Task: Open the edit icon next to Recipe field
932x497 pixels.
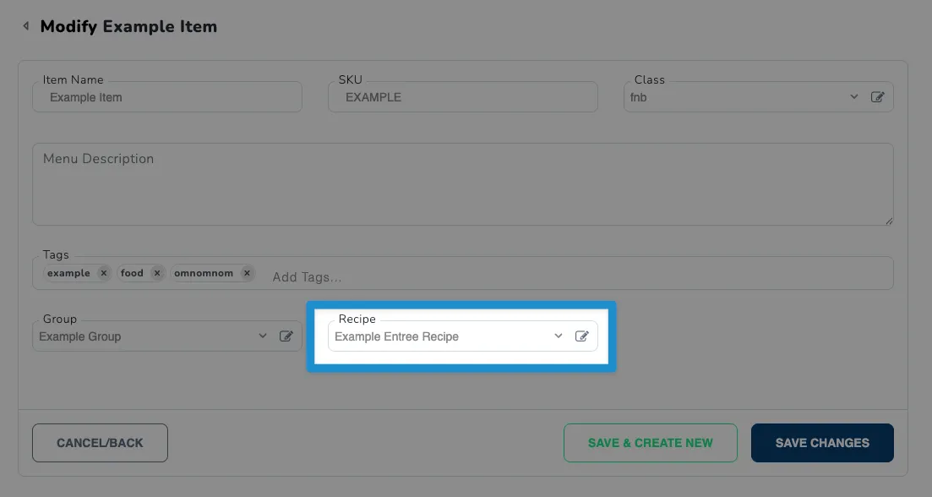Action: coord(582,336)
